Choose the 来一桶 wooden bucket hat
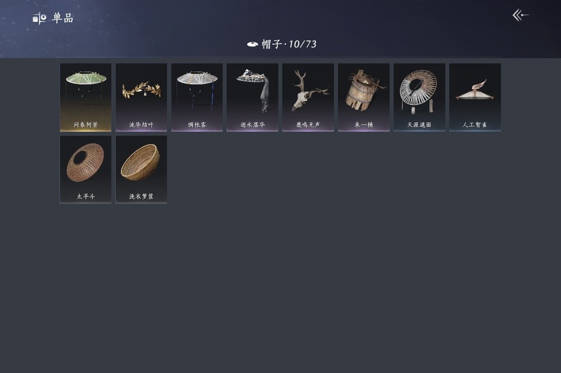The image size is (561, 373). coord(364,98)
